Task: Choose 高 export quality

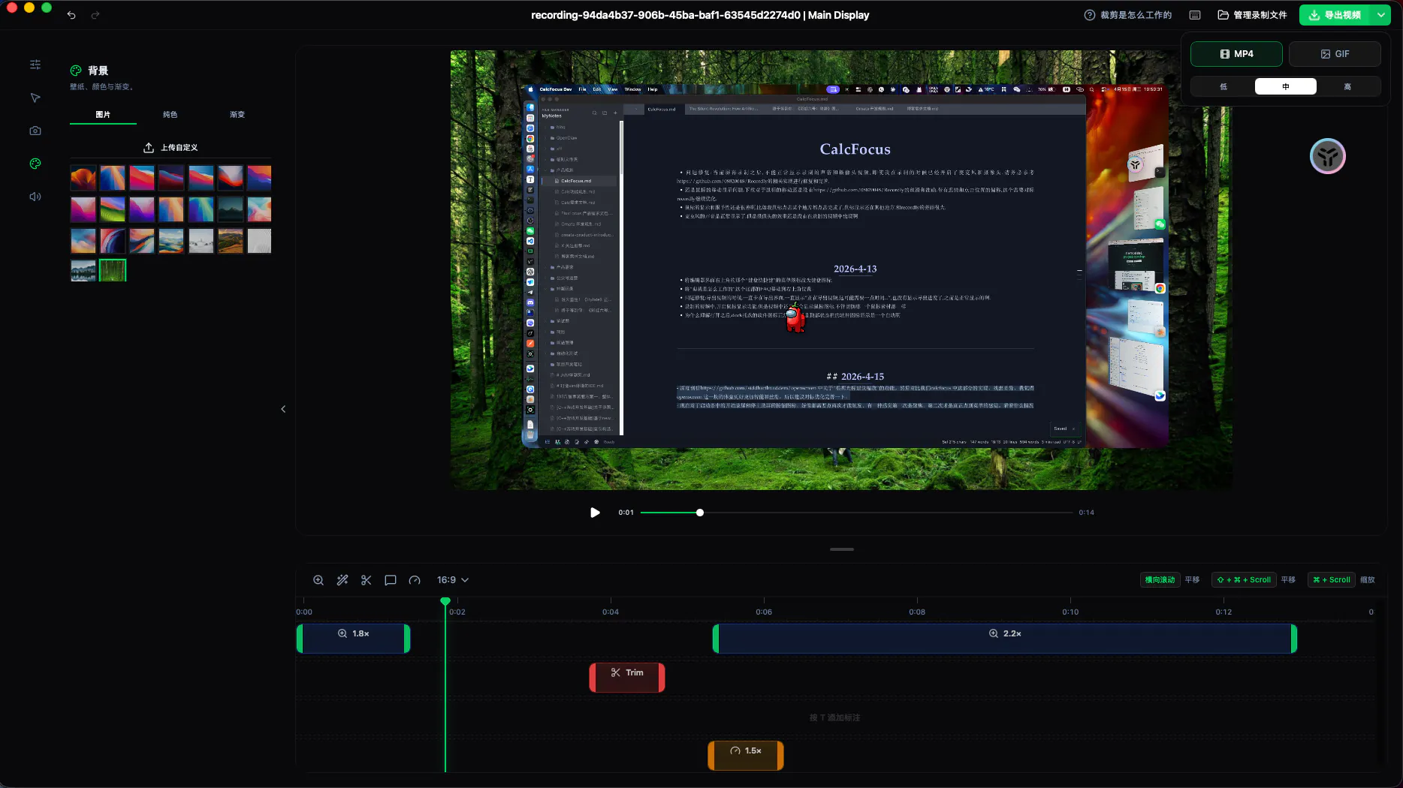Action: 1347,86
